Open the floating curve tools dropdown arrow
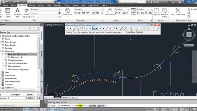Viewport: 197px width, 111px height. pyautogui.click(x=97, y=29)
